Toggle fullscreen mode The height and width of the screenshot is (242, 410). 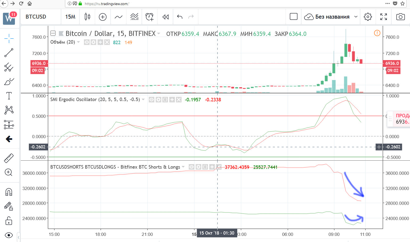click(384, 17)
